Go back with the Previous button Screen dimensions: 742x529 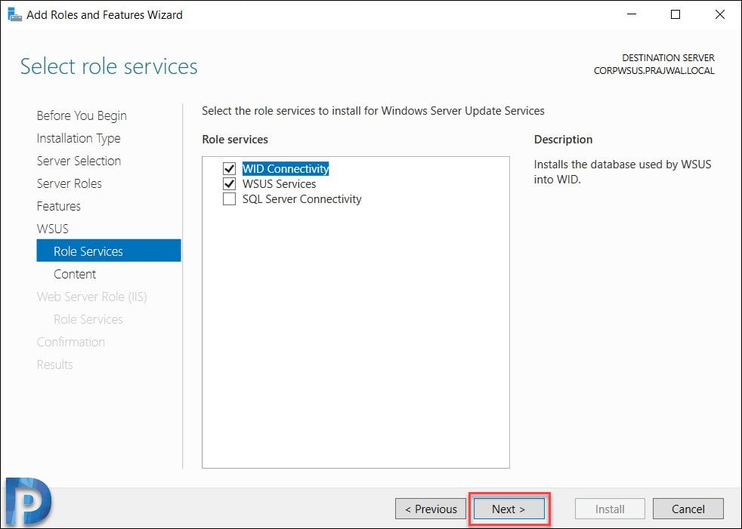pyautogui.click(x=431, y=509)
